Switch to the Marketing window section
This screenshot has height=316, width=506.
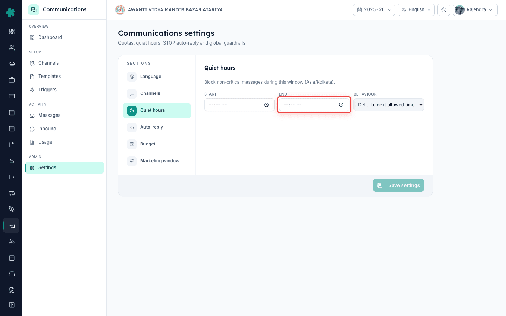pyautogui.click(x=157, y=161)
